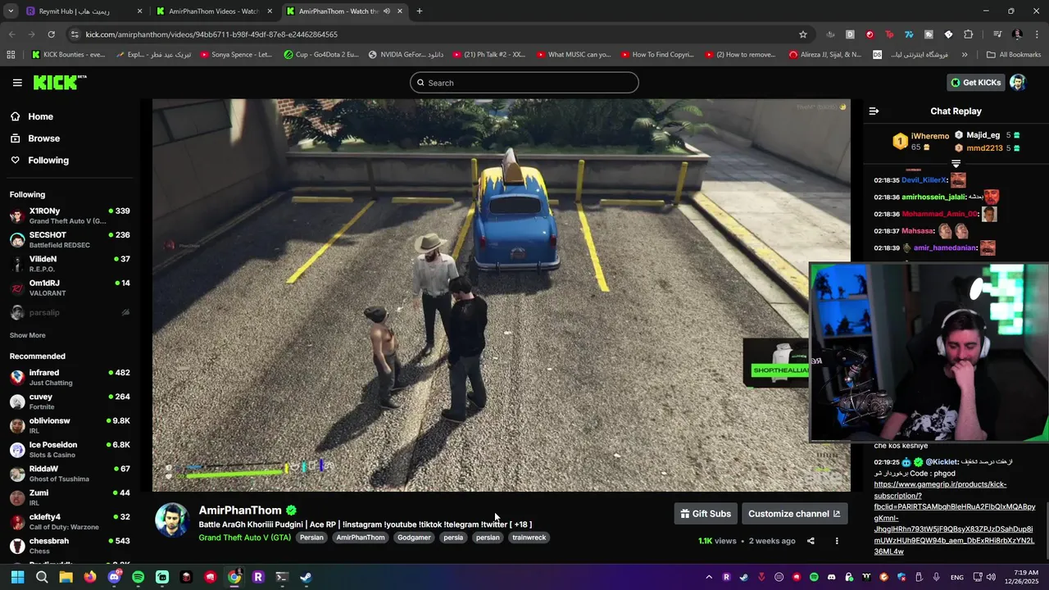The image size is (1049, 590).
Task: Open Om1dRJ VALORANT channel
Action: click(70, 288)
